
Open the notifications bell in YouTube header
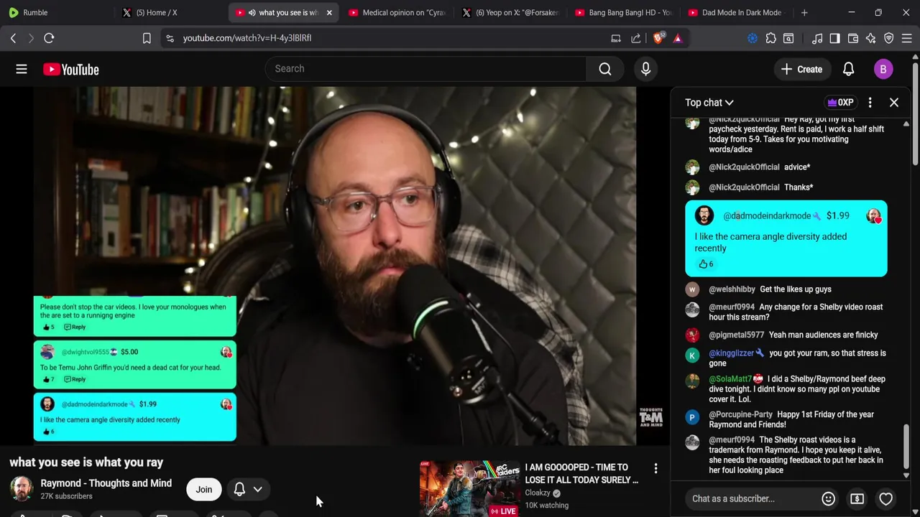click(x=848, y=69)
